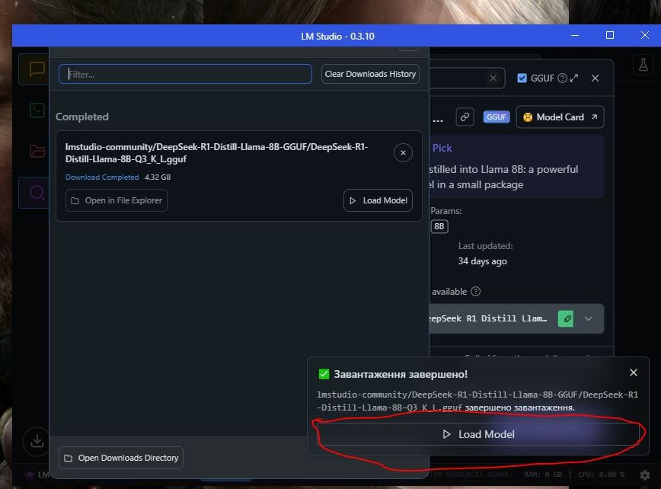Dismiss the download finished notification
Screen dimensions: 661x489
click(633, 372)
